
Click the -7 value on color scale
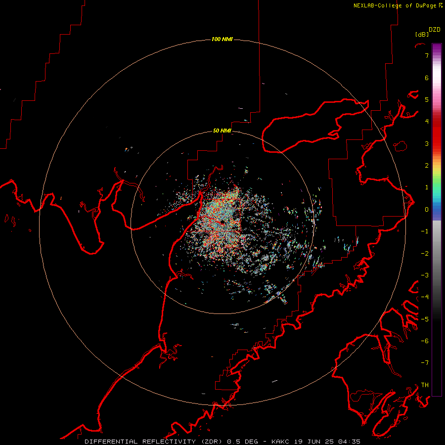point(425,363)
